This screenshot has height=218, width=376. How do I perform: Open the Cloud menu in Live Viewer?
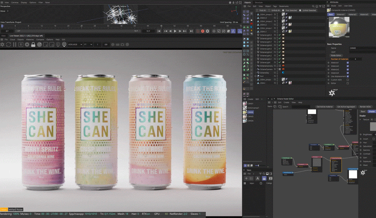click(12, 39)
